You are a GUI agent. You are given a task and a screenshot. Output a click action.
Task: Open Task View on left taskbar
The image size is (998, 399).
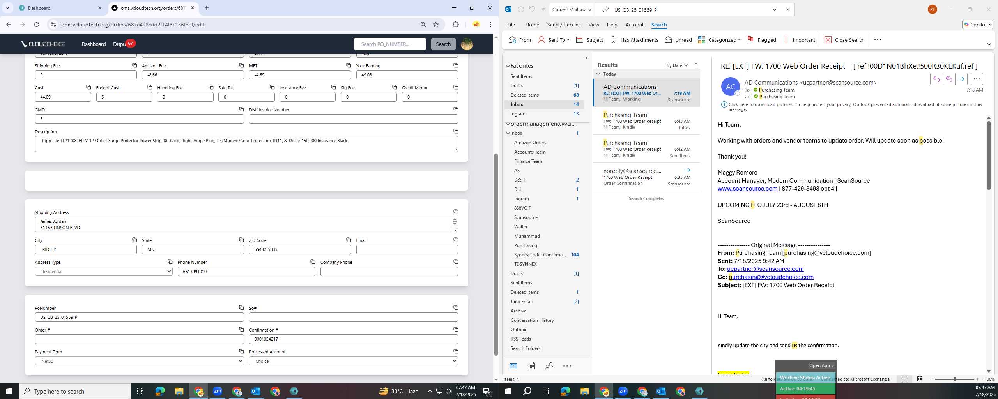140,391
